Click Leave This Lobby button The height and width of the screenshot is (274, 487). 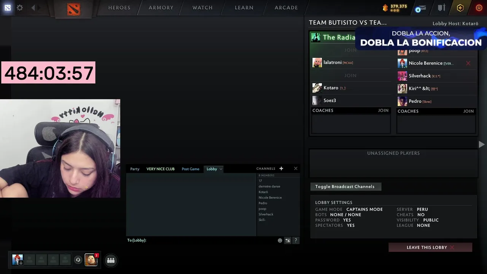[x=430, y=247]
